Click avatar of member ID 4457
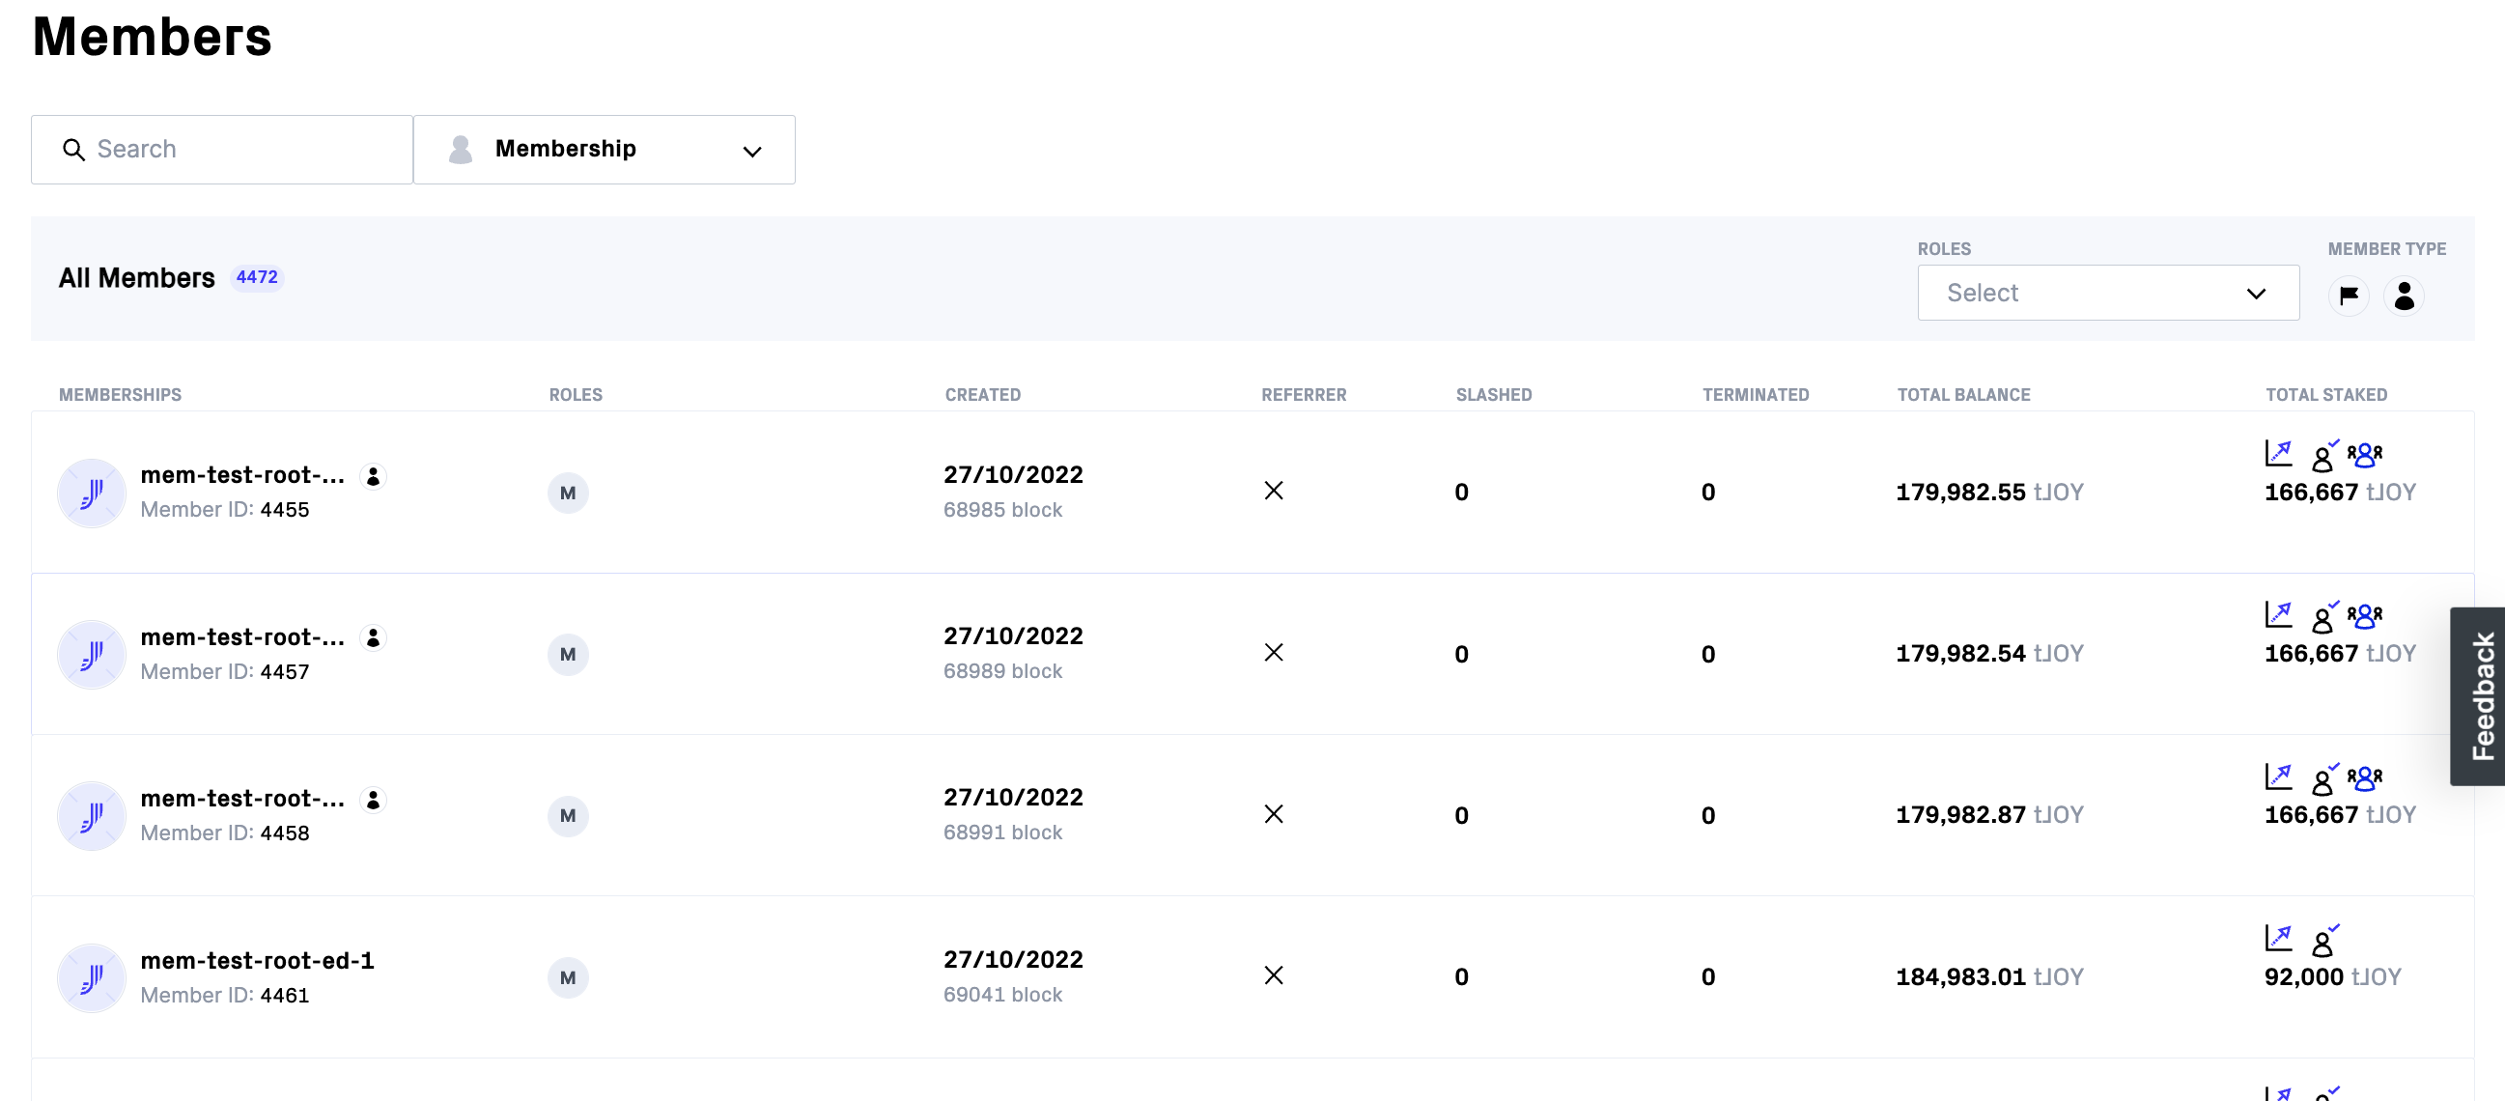The image size is (2505, 1101). click(92, 654)
